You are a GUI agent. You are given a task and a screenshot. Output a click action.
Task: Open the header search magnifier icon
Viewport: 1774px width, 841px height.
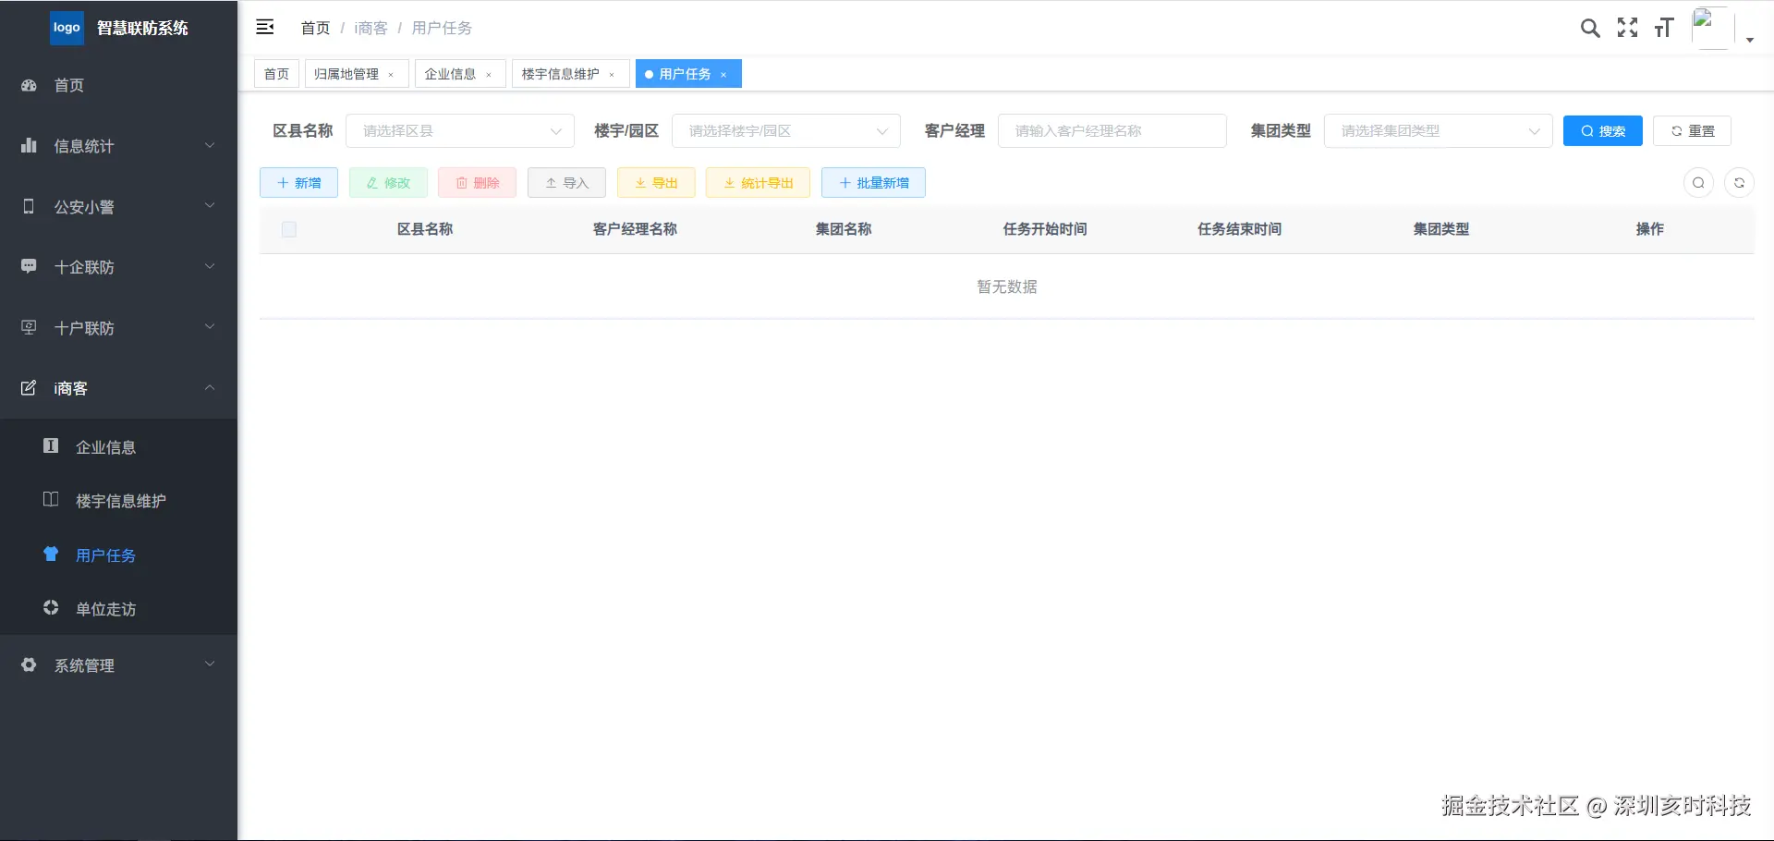pos(1590,28)
